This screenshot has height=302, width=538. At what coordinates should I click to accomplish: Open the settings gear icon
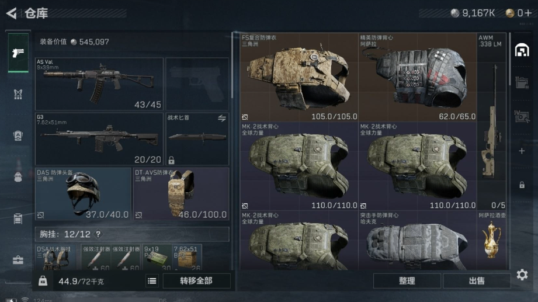(522, 275)
